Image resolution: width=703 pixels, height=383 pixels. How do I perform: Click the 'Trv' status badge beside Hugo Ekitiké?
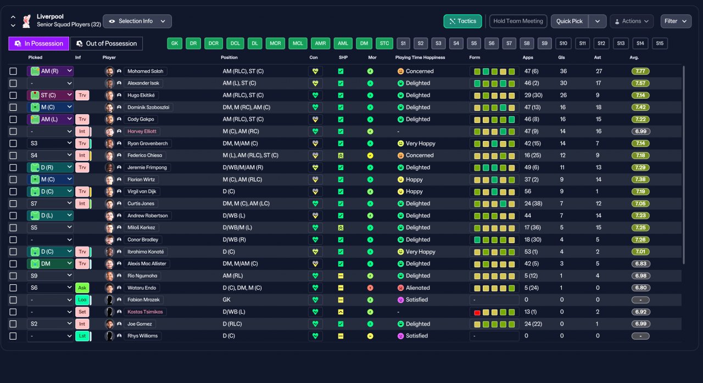click(x=82, y=95)
